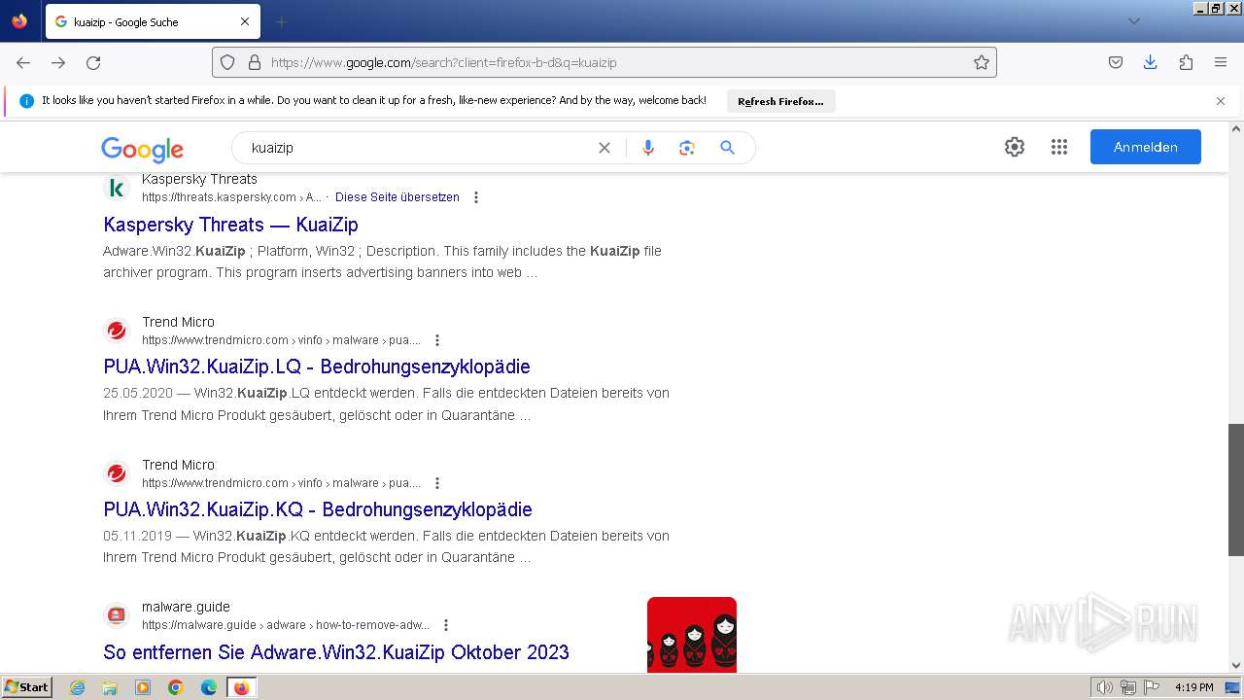Click the Firefox View icon in tab bar
This screenshot has height=700, width=1244.
click(x=19, y=21)
